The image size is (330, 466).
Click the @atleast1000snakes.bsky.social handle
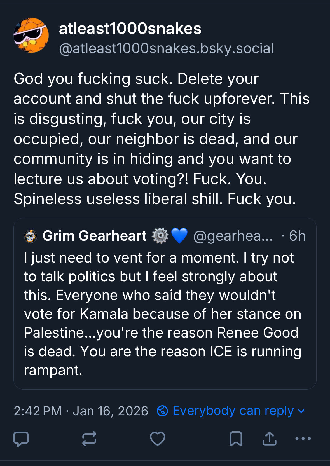pos(166,48)
